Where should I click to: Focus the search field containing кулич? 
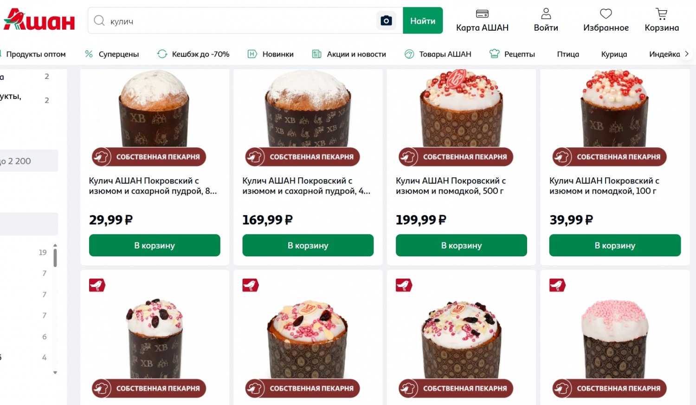pyautogui.click(x=241, y=21)
